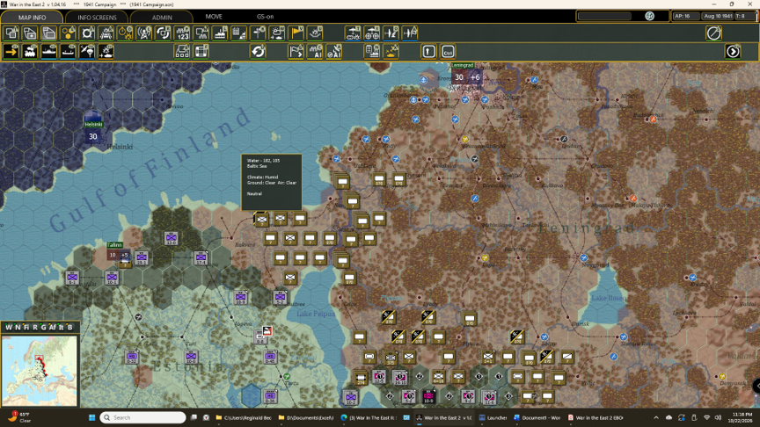Click the GS-on label
This screenshot has height=427, width=760.
(x=265, y=17)
